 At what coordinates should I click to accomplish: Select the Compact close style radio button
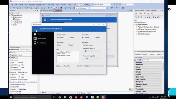94,37
